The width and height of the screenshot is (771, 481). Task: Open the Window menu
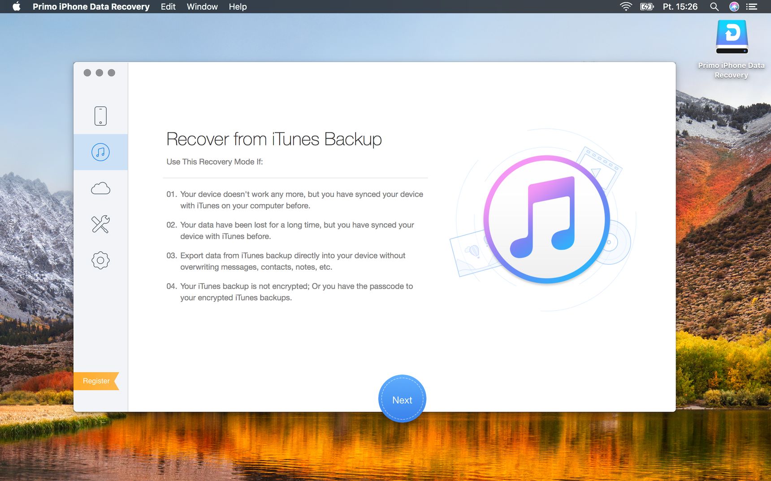(x=202, y=7)
